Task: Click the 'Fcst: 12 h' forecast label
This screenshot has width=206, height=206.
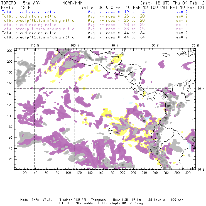Action: (16, 7)
